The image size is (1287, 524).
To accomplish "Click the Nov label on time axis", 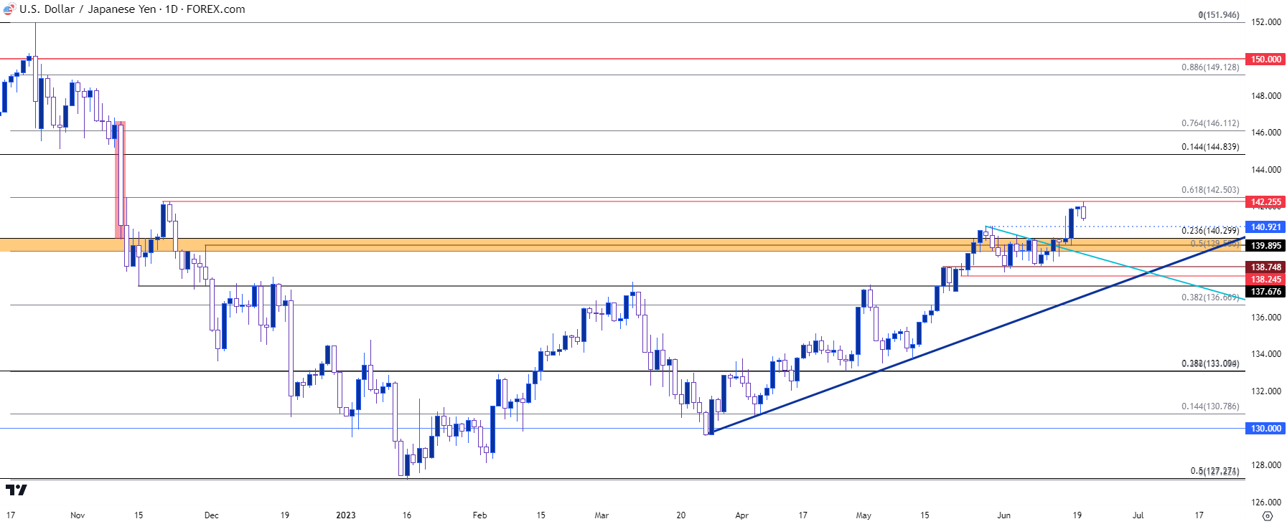I will pyautogui.click(x=78, y=515).
